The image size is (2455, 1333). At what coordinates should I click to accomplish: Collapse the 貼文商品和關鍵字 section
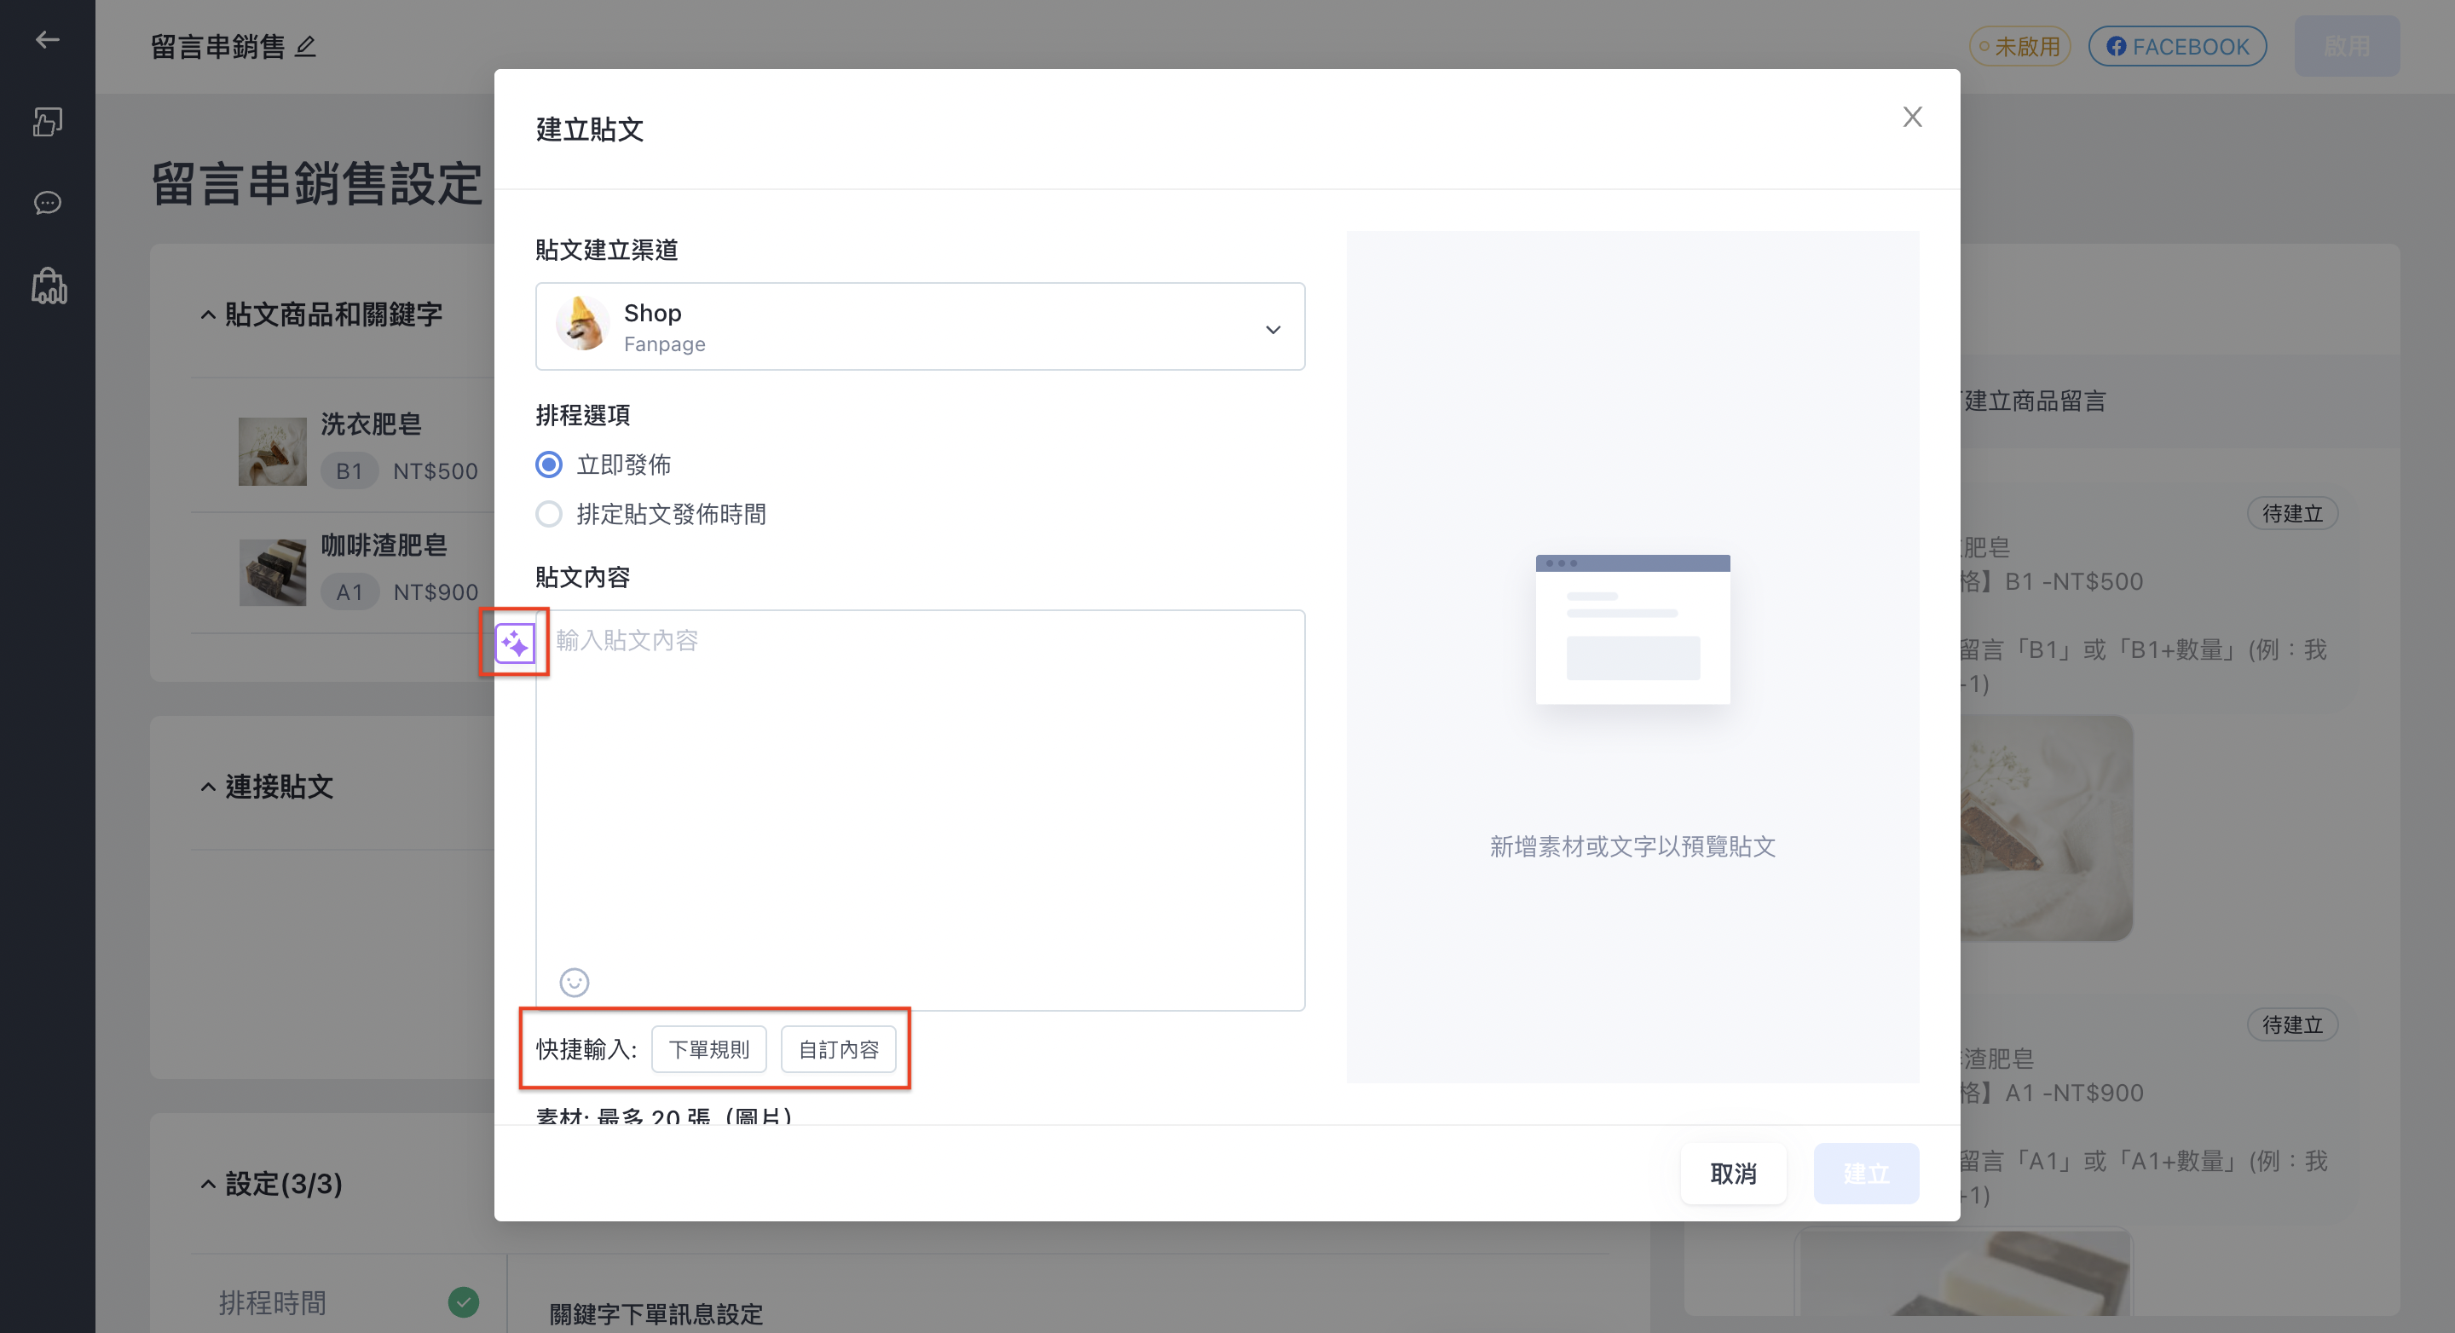[208, 314]
